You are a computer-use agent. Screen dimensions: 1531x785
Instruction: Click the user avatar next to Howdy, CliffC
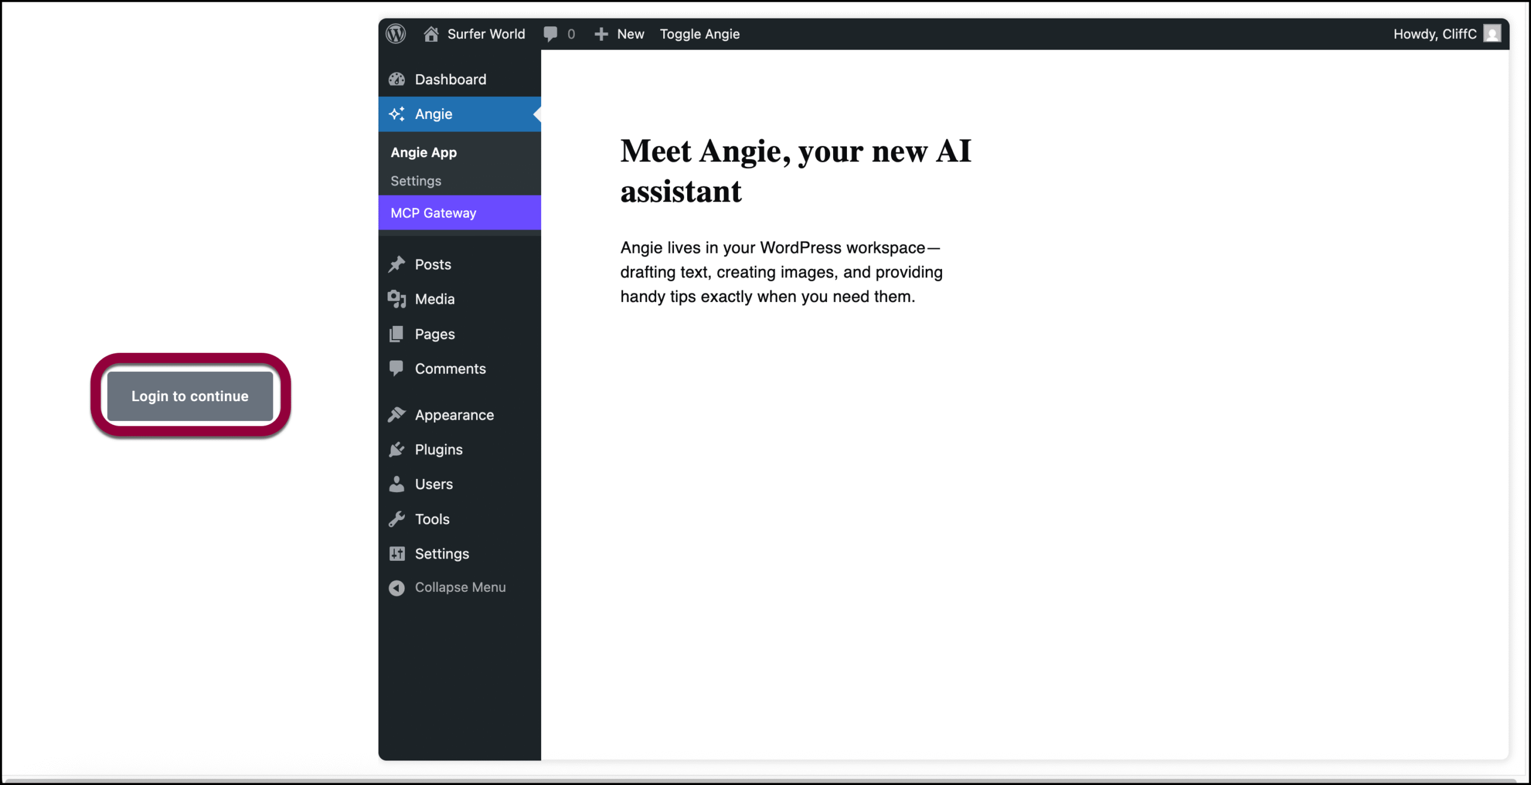pyautogui.click(x=1492, y=34)
